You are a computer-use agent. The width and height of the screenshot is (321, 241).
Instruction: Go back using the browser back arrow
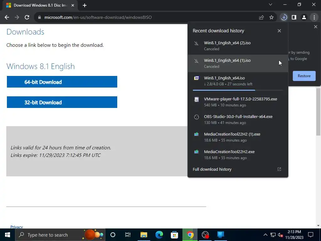(x=7, y=18)
